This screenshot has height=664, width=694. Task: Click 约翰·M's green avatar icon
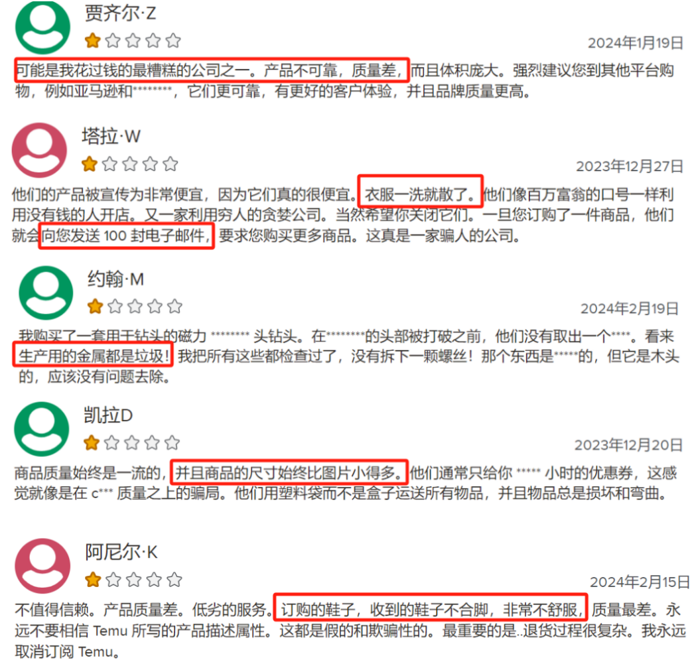pos(46,293)
